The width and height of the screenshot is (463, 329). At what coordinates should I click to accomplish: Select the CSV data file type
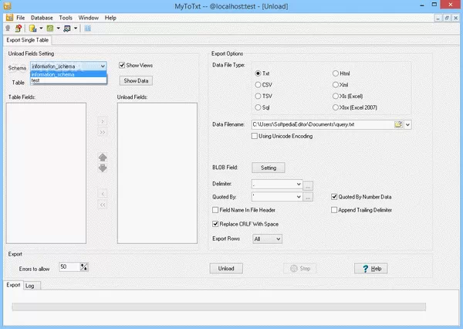point(259,85)
